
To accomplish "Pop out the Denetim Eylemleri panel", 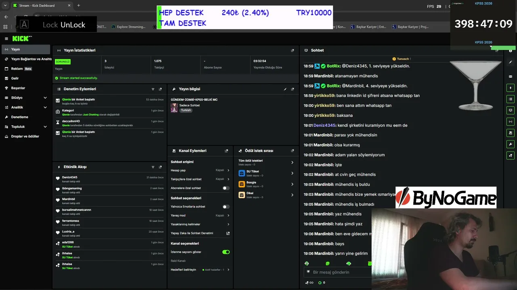I will tap(160, 89).
